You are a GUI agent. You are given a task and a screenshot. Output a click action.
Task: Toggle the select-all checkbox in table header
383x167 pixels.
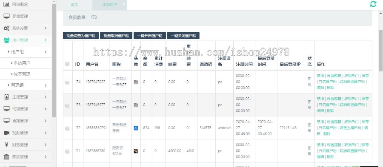[67, 64]
